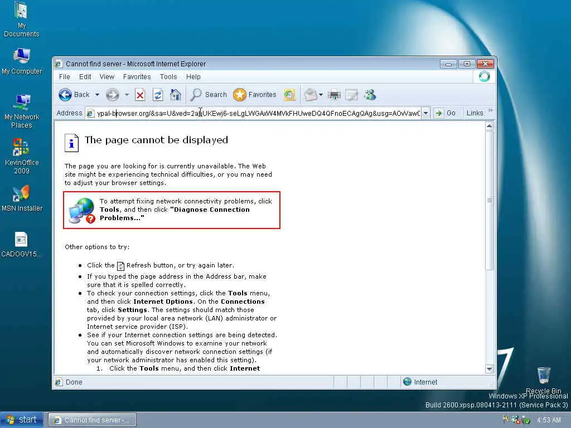Click the info icon beside page heading
571x428 pixels.
click(x=71, y=142)
